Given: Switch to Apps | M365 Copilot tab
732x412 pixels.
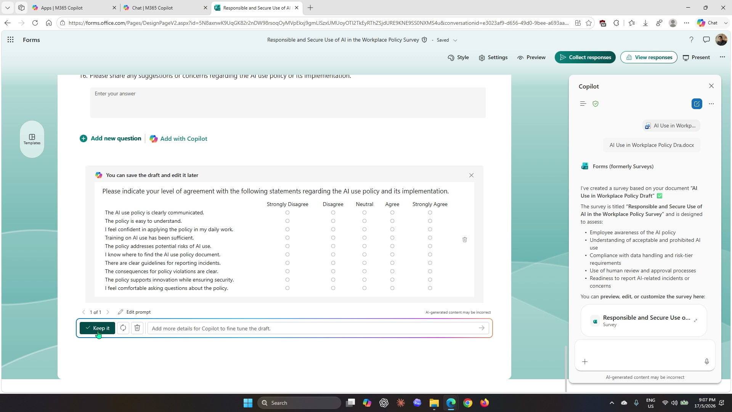Looking at the screenshot, I should 74,8.
